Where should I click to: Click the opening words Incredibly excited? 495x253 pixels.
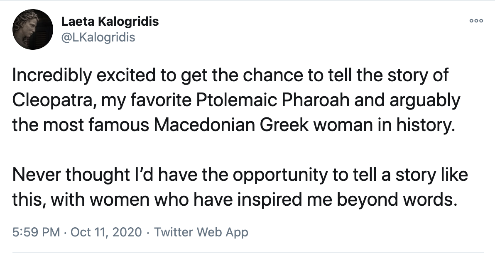click(83, 76)
